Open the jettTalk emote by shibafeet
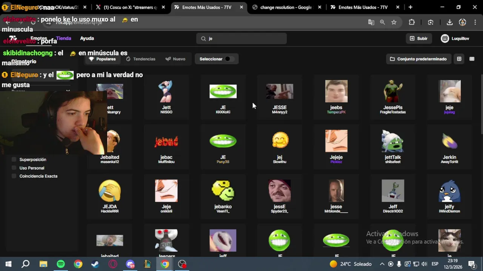 click(393, 147)
